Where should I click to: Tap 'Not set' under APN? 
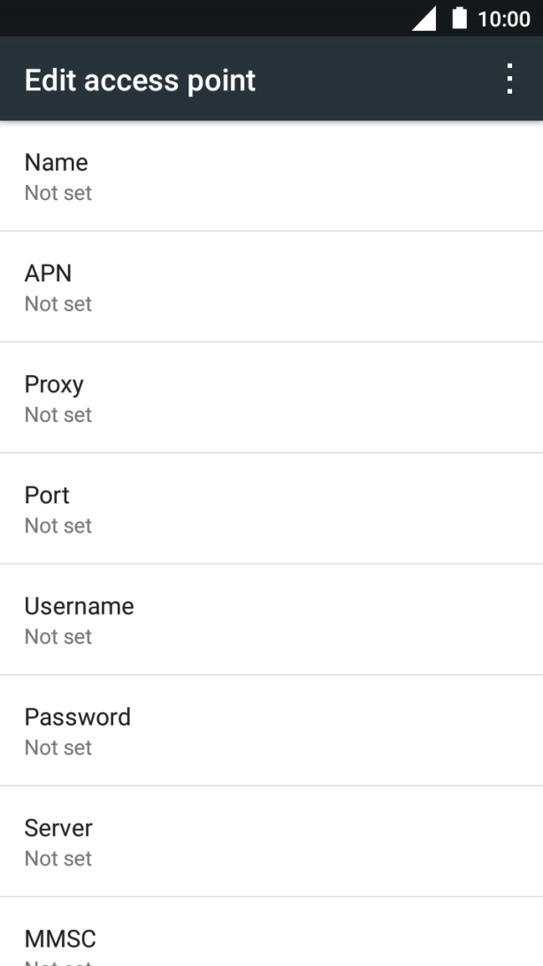pos(58,303)
